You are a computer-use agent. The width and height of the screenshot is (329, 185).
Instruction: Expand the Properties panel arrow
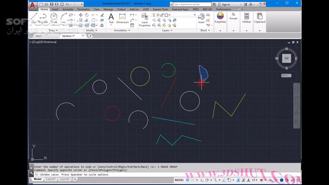pos(220,31)
